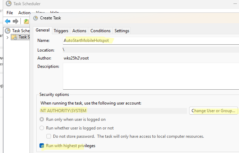This screenshot has width=239, height=153.
Task: Click the Back arrow toolbar icon
Action: pos(7,21)
